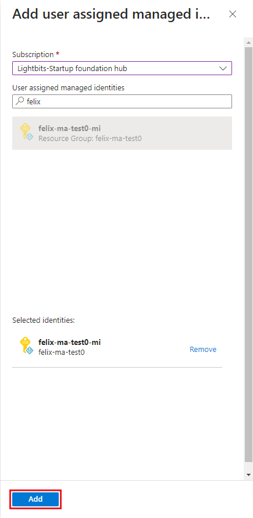
Task: Click the managed identity key icon under Selected identities
Action: (26, 346)
